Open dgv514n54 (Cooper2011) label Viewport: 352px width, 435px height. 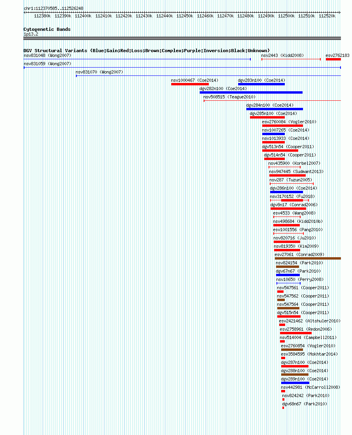(290, 155)
